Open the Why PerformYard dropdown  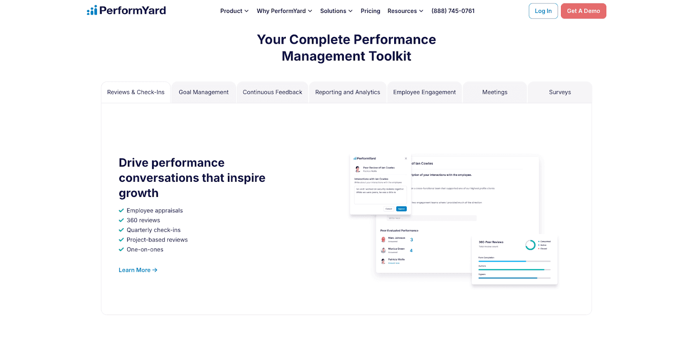[x=284, y=11]
